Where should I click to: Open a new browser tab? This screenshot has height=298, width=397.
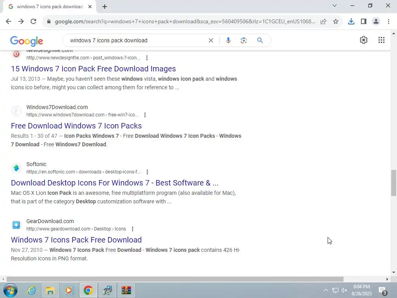coord(105,7)
